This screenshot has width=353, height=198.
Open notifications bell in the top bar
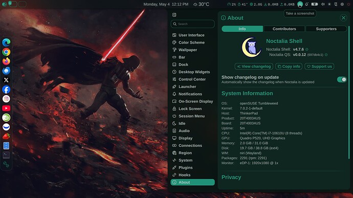[x=306, y=4]
